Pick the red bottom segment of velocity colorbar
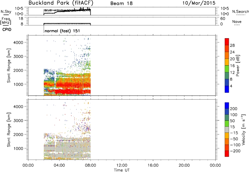249x172 pixels. (x=227, y=154)
